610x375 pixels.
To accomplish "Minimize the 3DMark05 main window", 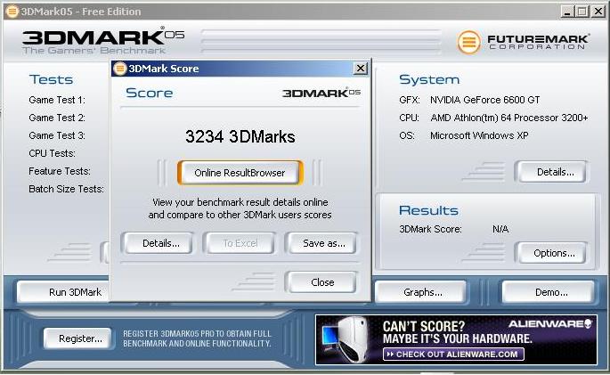I will (x=568, y=12).
